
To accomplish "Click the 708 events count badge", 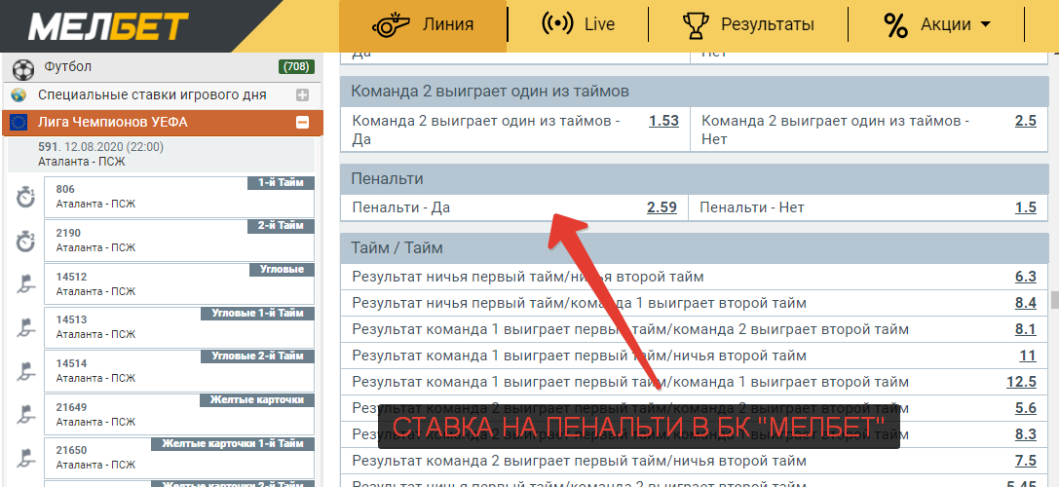I will (x=296, y=67).
